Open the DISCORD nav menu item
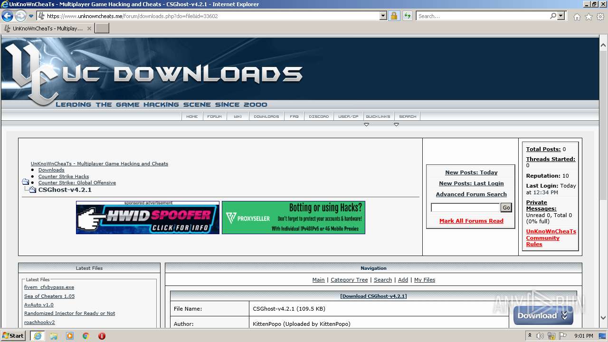The height and width of the screenshot is (342, 608). pyautogui.click(x=319, y=116)
